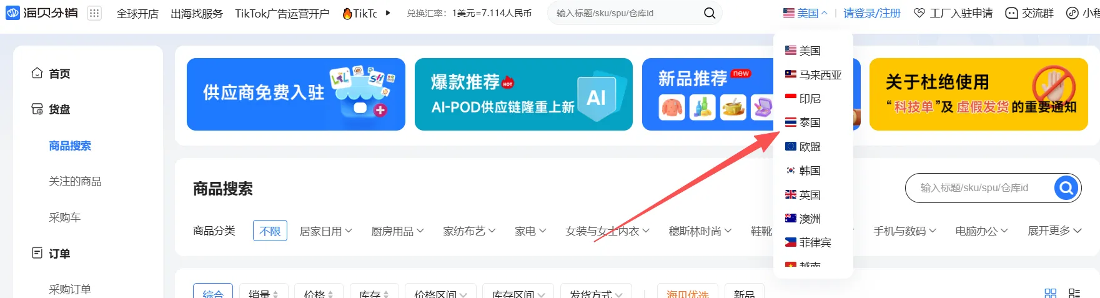Open the 价格区间 filter
The width and height of the screenshot is (1100, 298).
coord(441,292)
